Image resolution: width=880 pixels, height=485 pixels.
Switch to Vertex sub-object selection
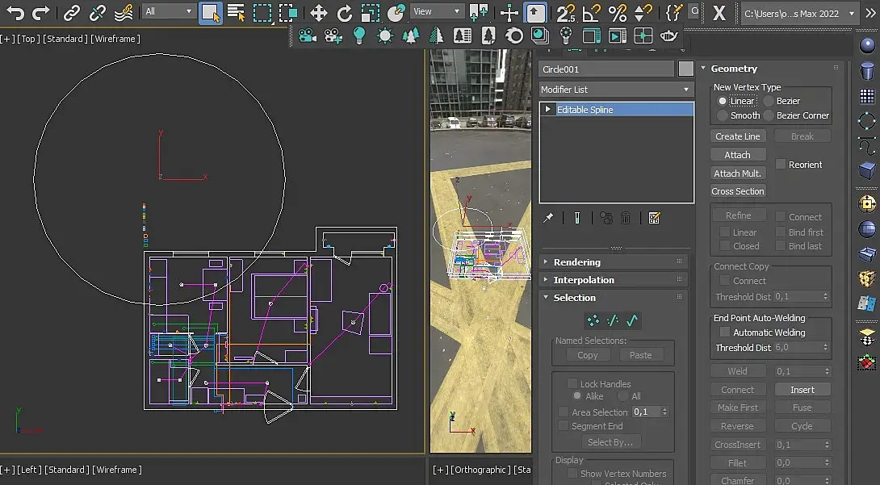593,320
